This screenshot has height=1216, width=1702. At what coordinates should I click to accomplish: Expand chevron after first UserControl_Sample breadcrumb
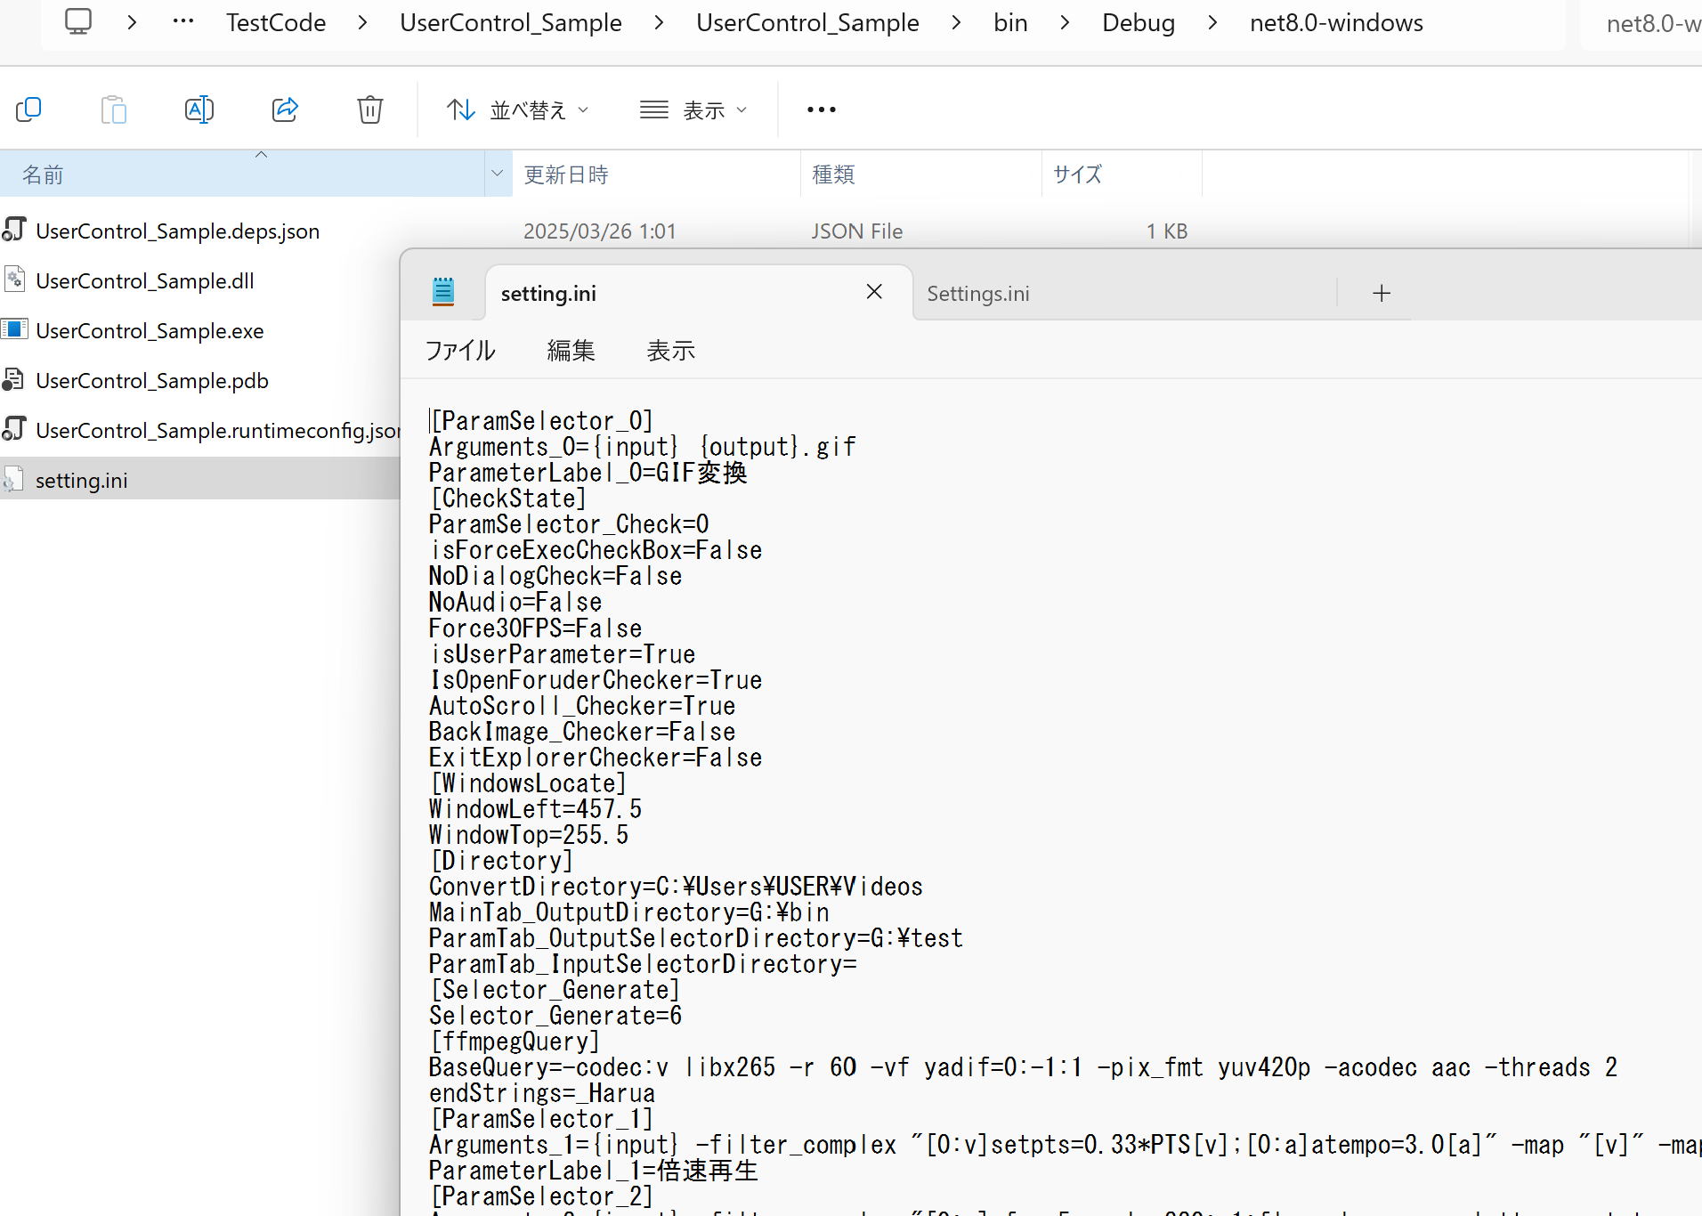pyautogui.click(x=659, y=22)
